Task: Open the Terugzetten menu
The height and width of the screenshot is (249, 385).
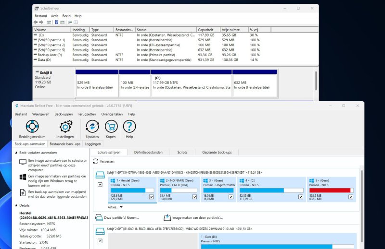Action: (x=87, y=114)
